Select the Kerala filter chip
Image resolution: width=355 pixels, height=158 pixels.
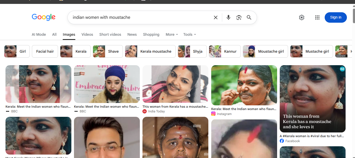click(x=75, y=51)
